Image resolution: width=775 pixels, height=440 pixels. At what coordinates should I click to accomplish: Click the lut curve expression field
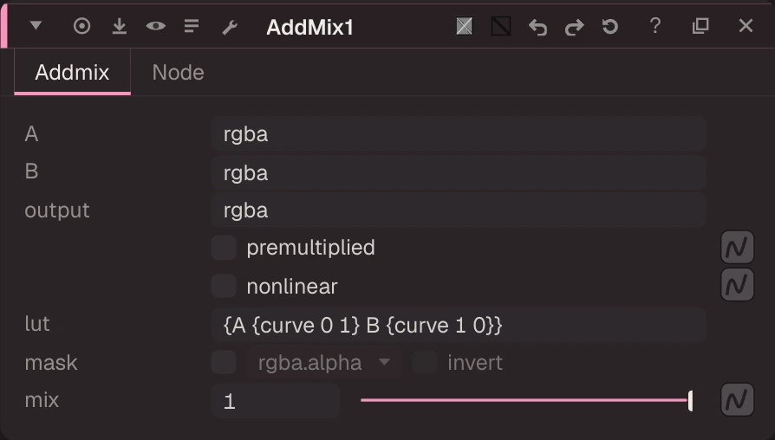pyautogui.click(x=459, y=325)
